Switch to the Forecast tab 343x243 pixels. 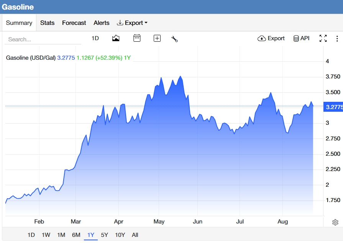(74, 23)
